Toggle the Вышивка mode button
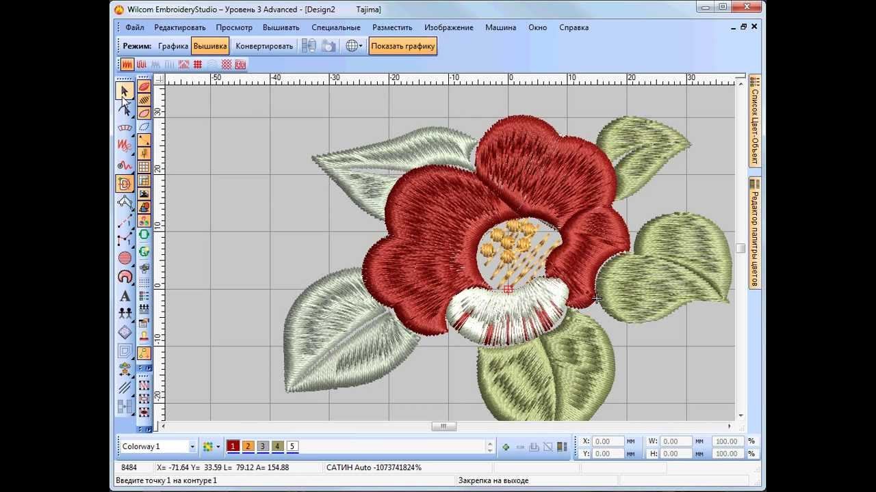Image resolution: width=876 pixels, height=492 pixels. [x=210, y=46]
